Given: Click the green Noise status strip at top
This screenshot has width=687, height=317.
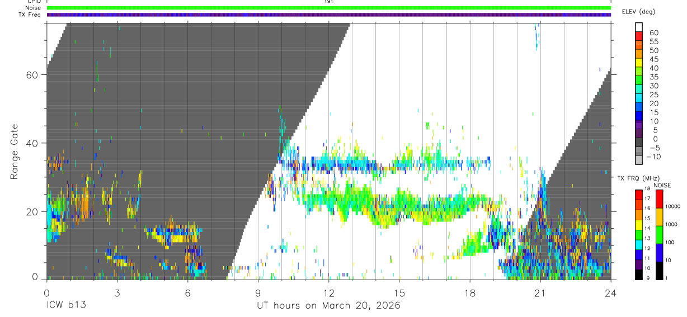Looking at the screenshot, I should [328, 8].
